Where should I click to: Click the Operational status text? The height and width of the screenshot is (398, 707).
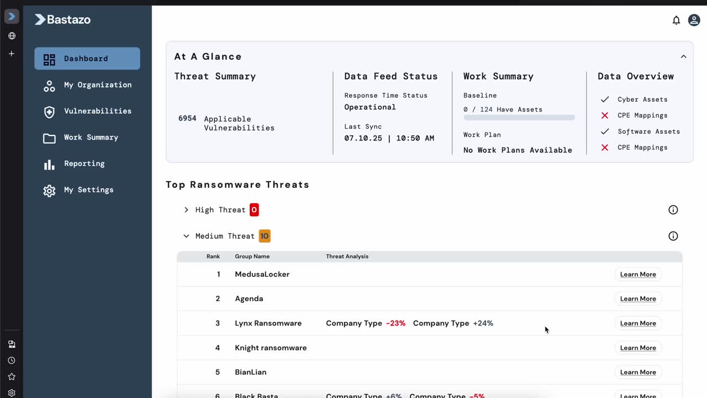[370, 107]
